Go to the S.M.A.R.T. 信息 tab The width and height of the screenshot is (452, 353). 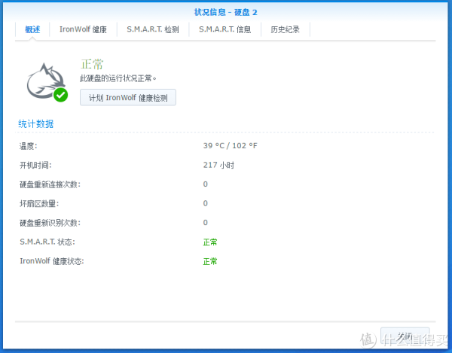coord(225,29)
